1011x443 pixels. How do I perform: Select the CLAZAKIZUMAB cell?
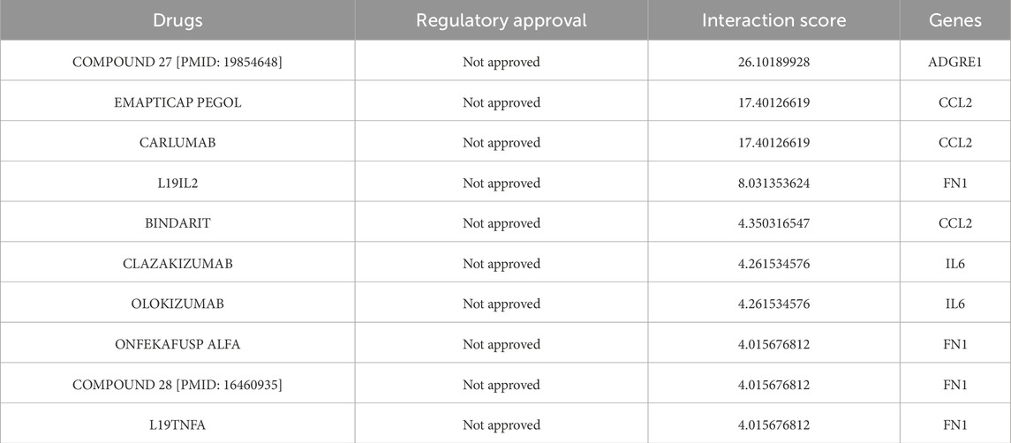pos(177,264)
